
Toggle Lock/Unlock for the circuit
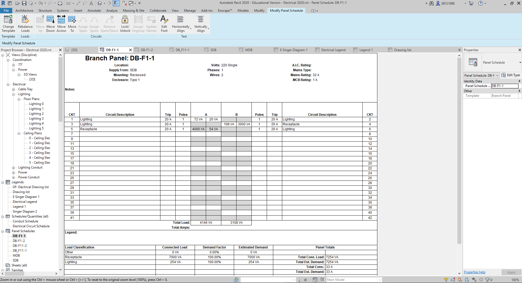coord(125,20)
